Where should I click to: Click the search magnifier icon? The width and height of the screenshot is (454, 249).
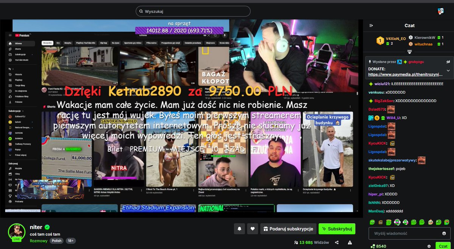(141, 11)
